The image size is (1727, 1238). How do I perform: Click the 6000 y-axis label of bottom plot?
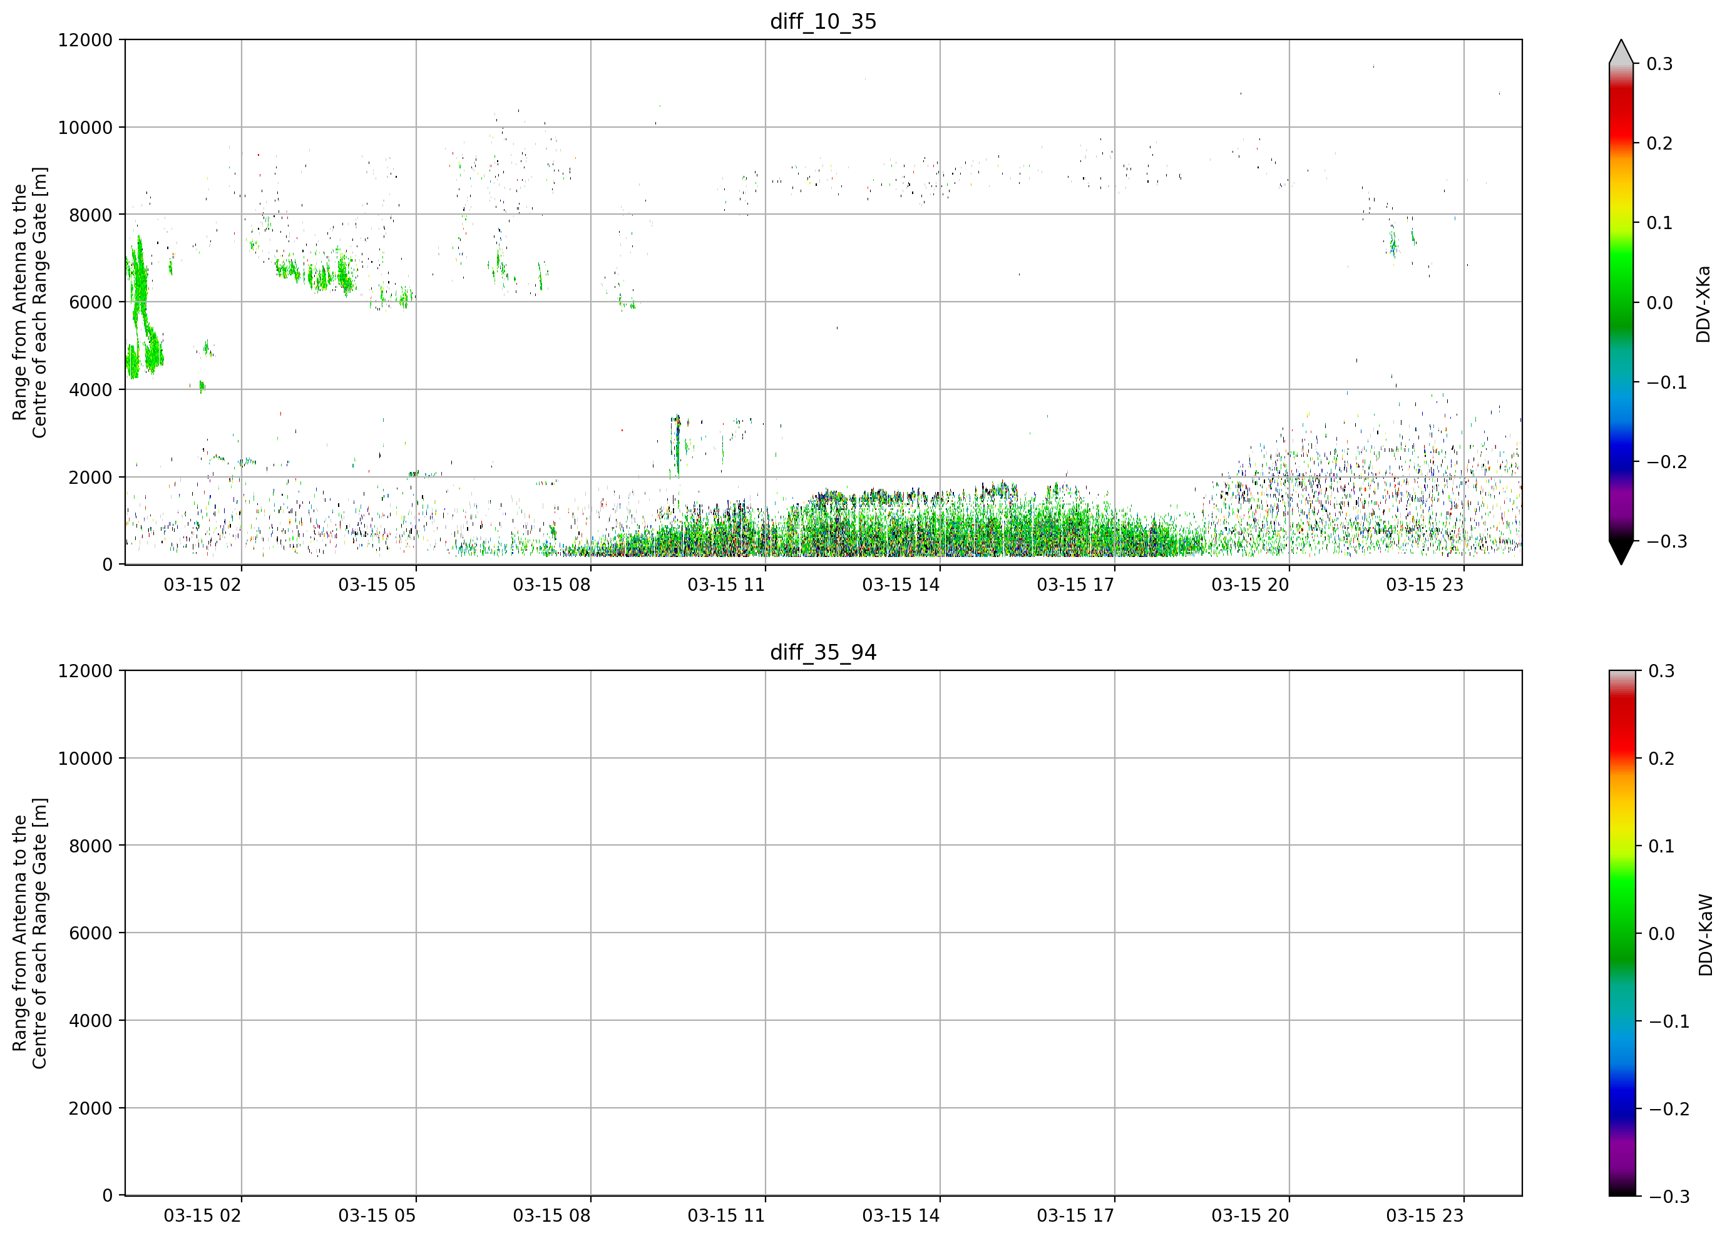[91, 933]
